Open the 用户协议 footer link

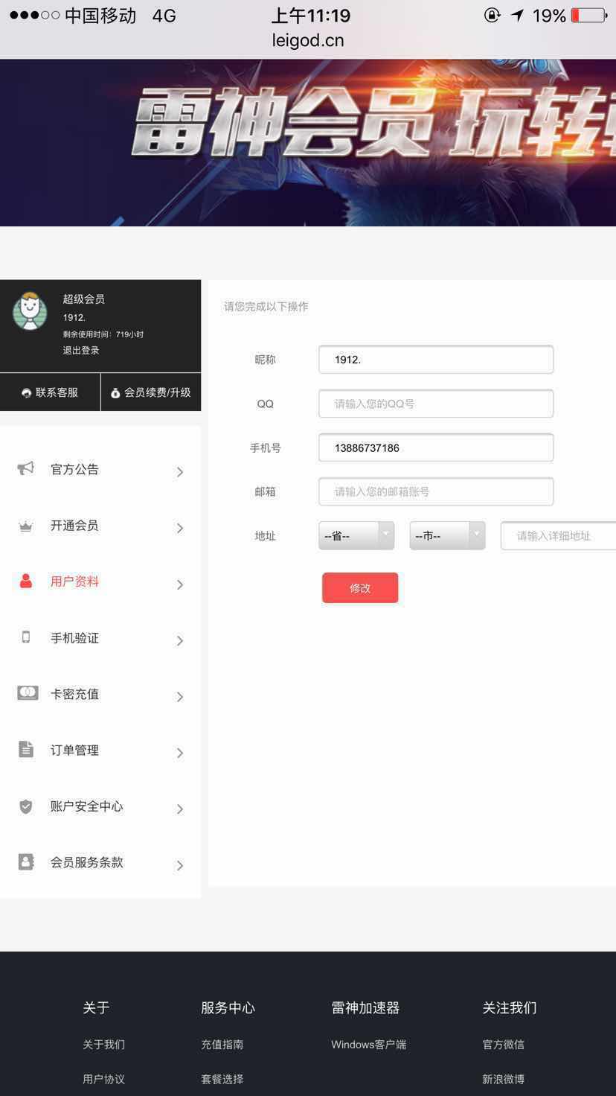tap(103, 1079)
